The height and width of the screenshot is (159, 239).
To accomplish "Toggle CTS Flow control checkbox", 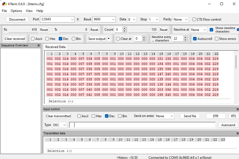I will 194,20.
